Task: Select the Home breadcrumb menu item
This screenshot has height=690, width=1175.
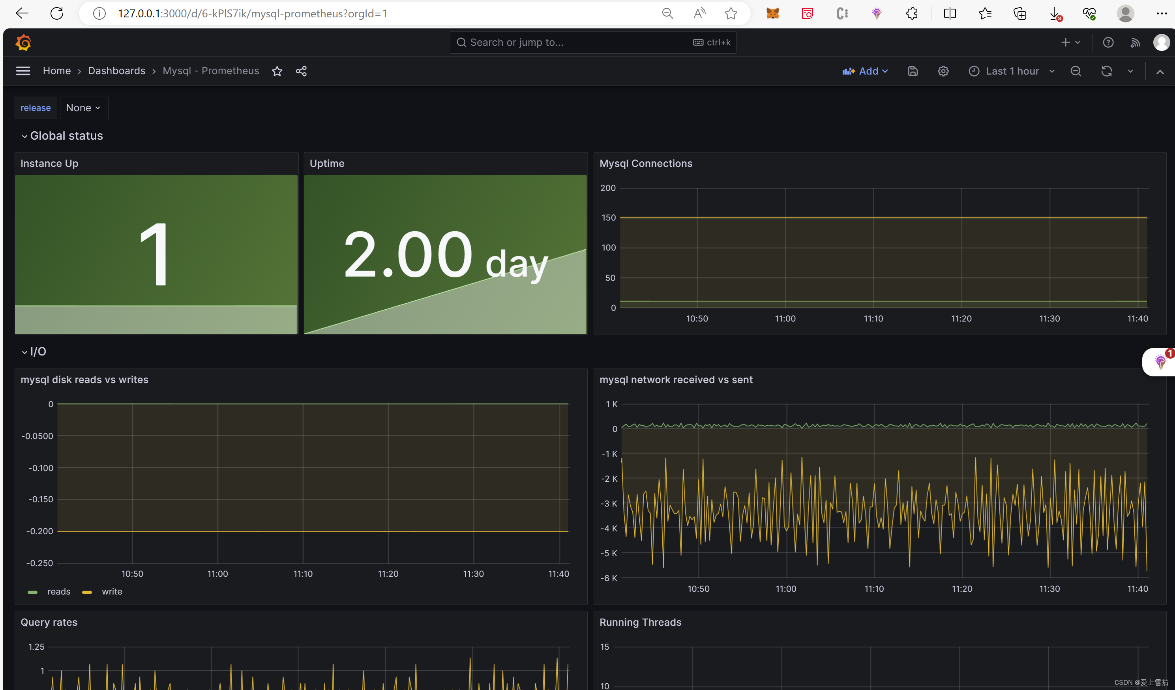Action: (56, 71)
